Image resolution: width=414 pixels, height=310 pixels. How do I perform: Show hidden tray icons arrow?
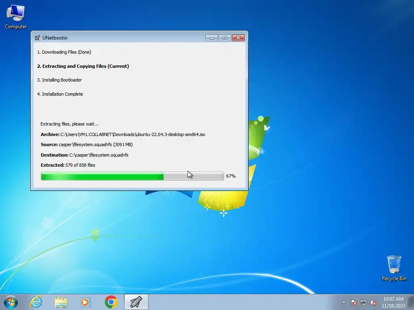344,302
